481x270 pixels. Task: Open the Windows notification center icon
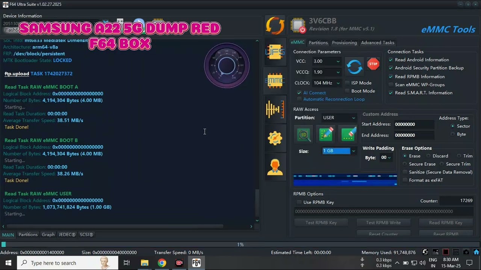tap(469, 263)
